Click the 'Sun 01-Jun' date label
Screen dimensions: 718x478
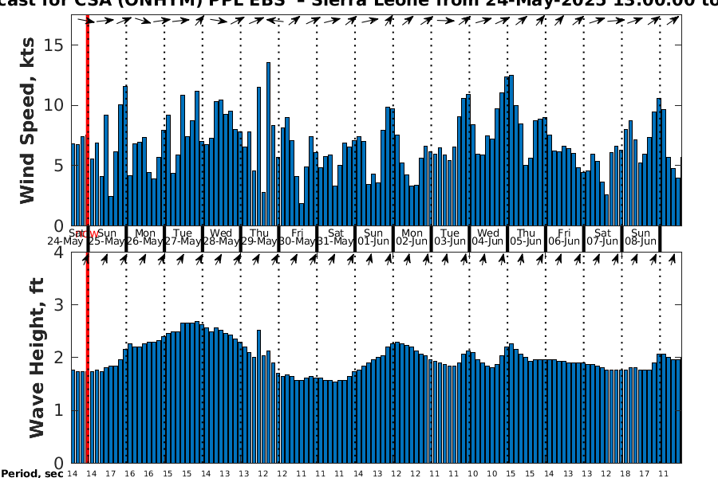pyautogui.click(x=373, y=237)
